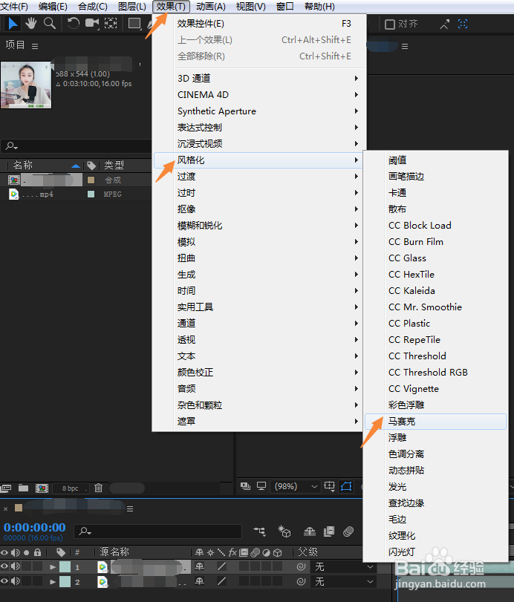Screen dimensions: 514x602
Task: Click the interpret footage icon in project panel
Action: pos(6,488)
